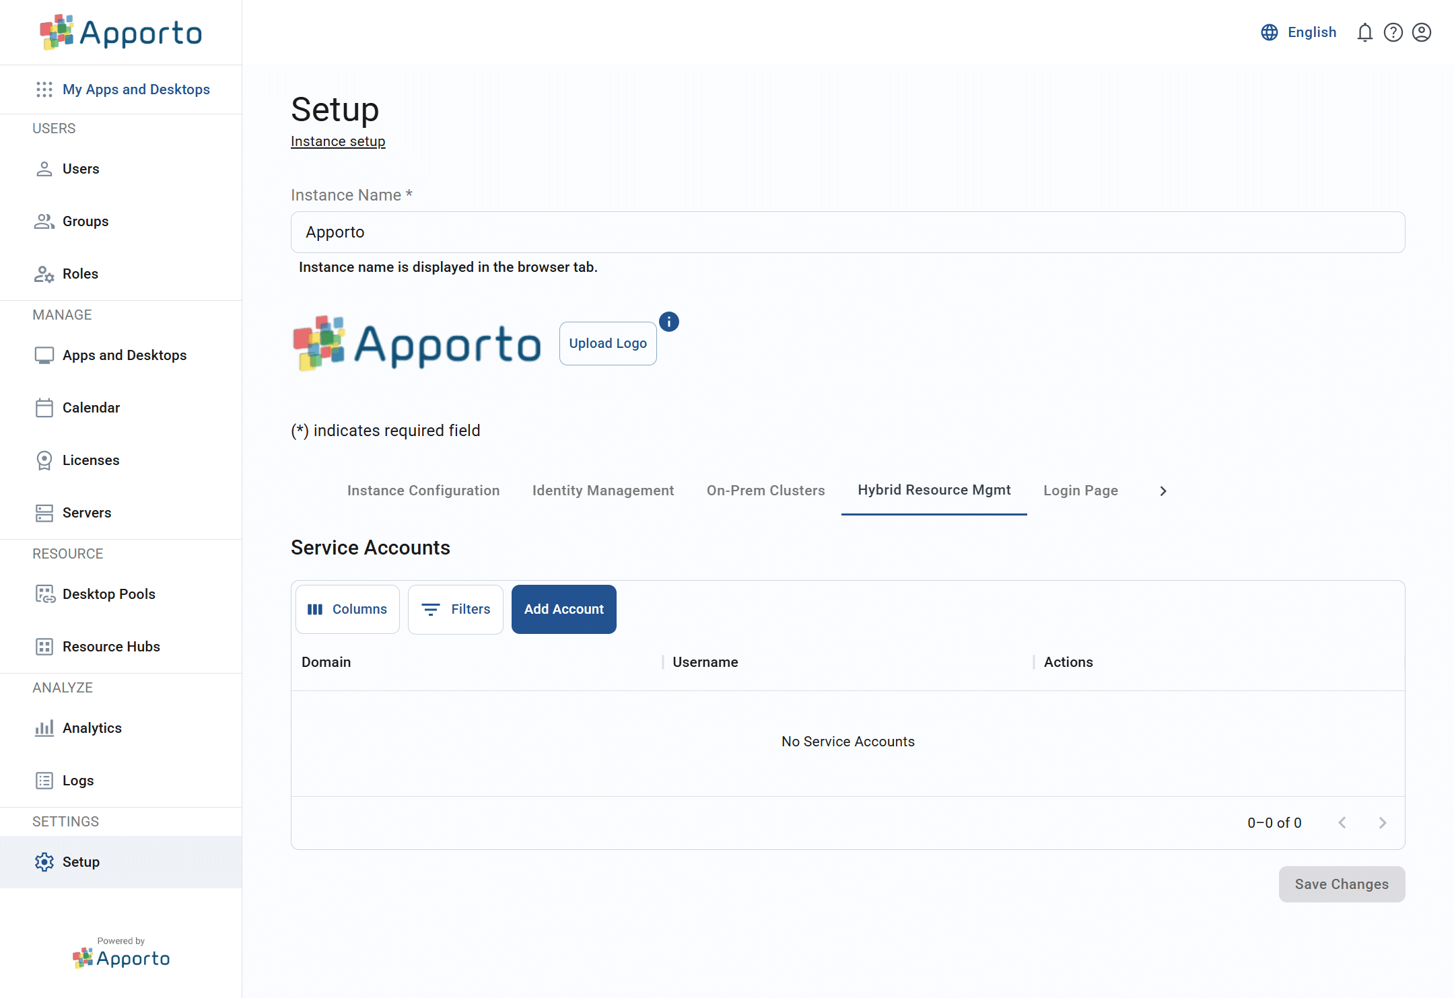Select the Licenses badge icon
Viewport: 1454px width, 998px height.
tap(44, 460)
